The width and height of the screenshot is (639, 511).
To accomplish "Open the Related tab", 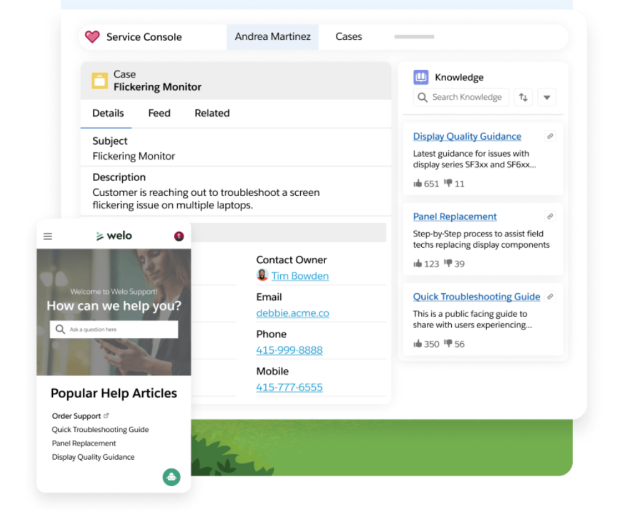I will (212, 114).
